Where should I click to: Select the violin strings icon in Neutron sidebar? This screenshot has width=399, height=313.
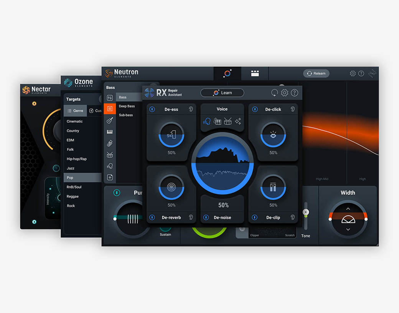(x=110, y=143)
